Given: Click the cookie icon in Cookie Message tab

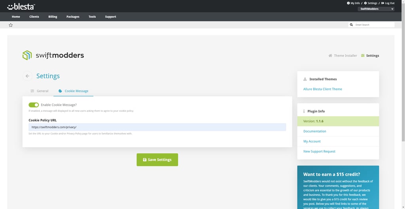Looking at the screenshot, I should [x=60, y=91].
